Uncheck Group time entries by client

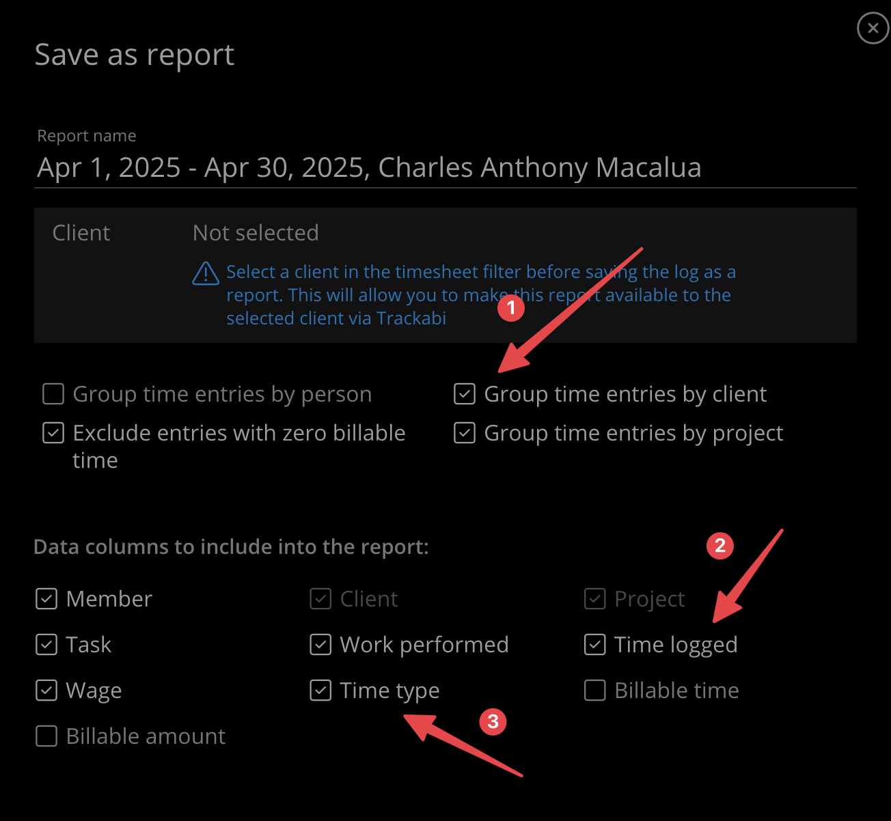coord(465,394)
